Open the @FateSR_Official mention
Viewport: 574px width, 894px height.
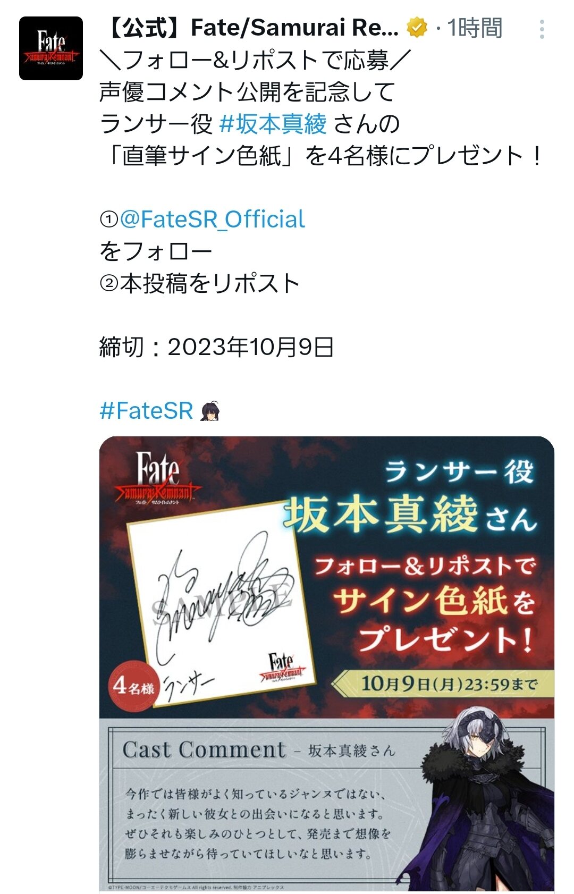212,219
